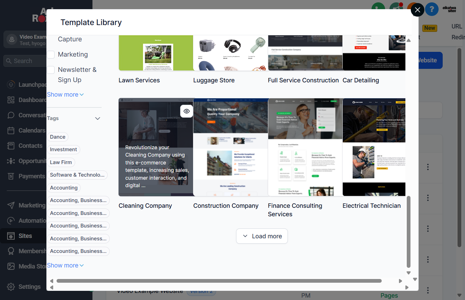Open the Full Service Construction template thumbnail

coord(305,53)
